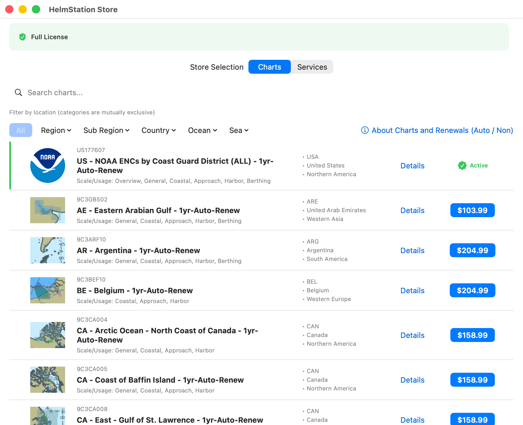This screenshot has width=523, height=425.
Task: Click the green Active checkmark badge icon
Action: click(462, 165)
